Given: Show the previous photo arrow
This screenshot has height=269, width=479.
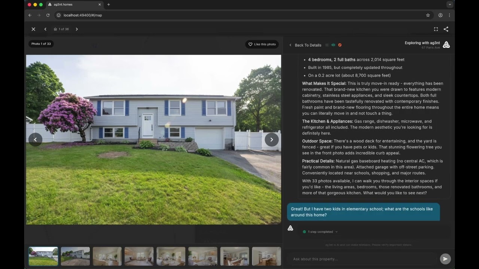Looking at the screenshot, I should click(x=35, y=139).
